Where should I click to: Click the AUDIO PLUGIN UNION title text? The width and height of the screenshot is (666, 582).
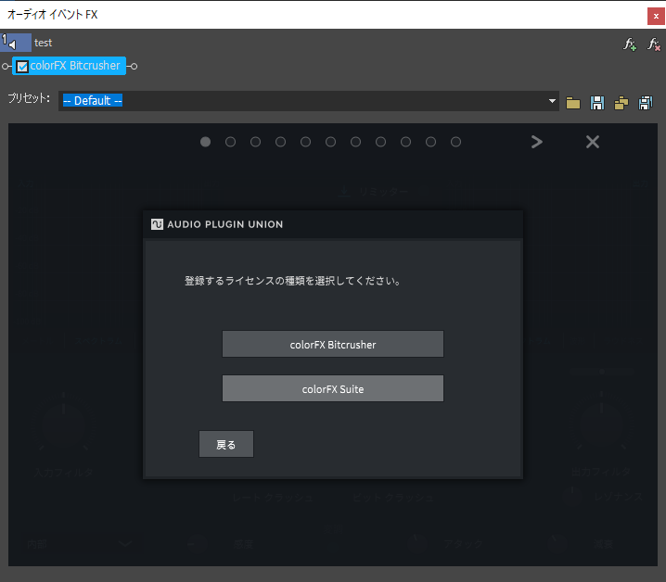(x=225, y=224)
